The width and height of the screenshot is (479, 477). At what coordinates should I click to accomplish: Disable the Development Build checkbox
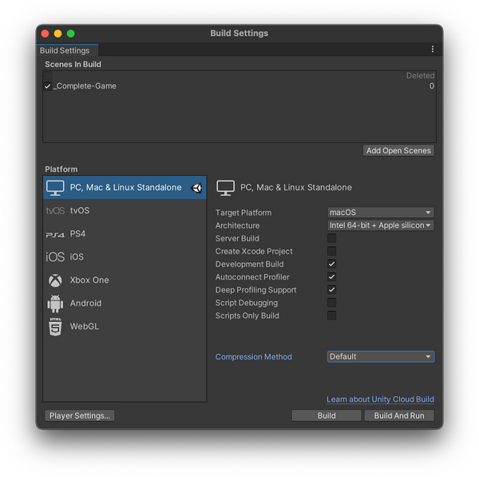331,264
